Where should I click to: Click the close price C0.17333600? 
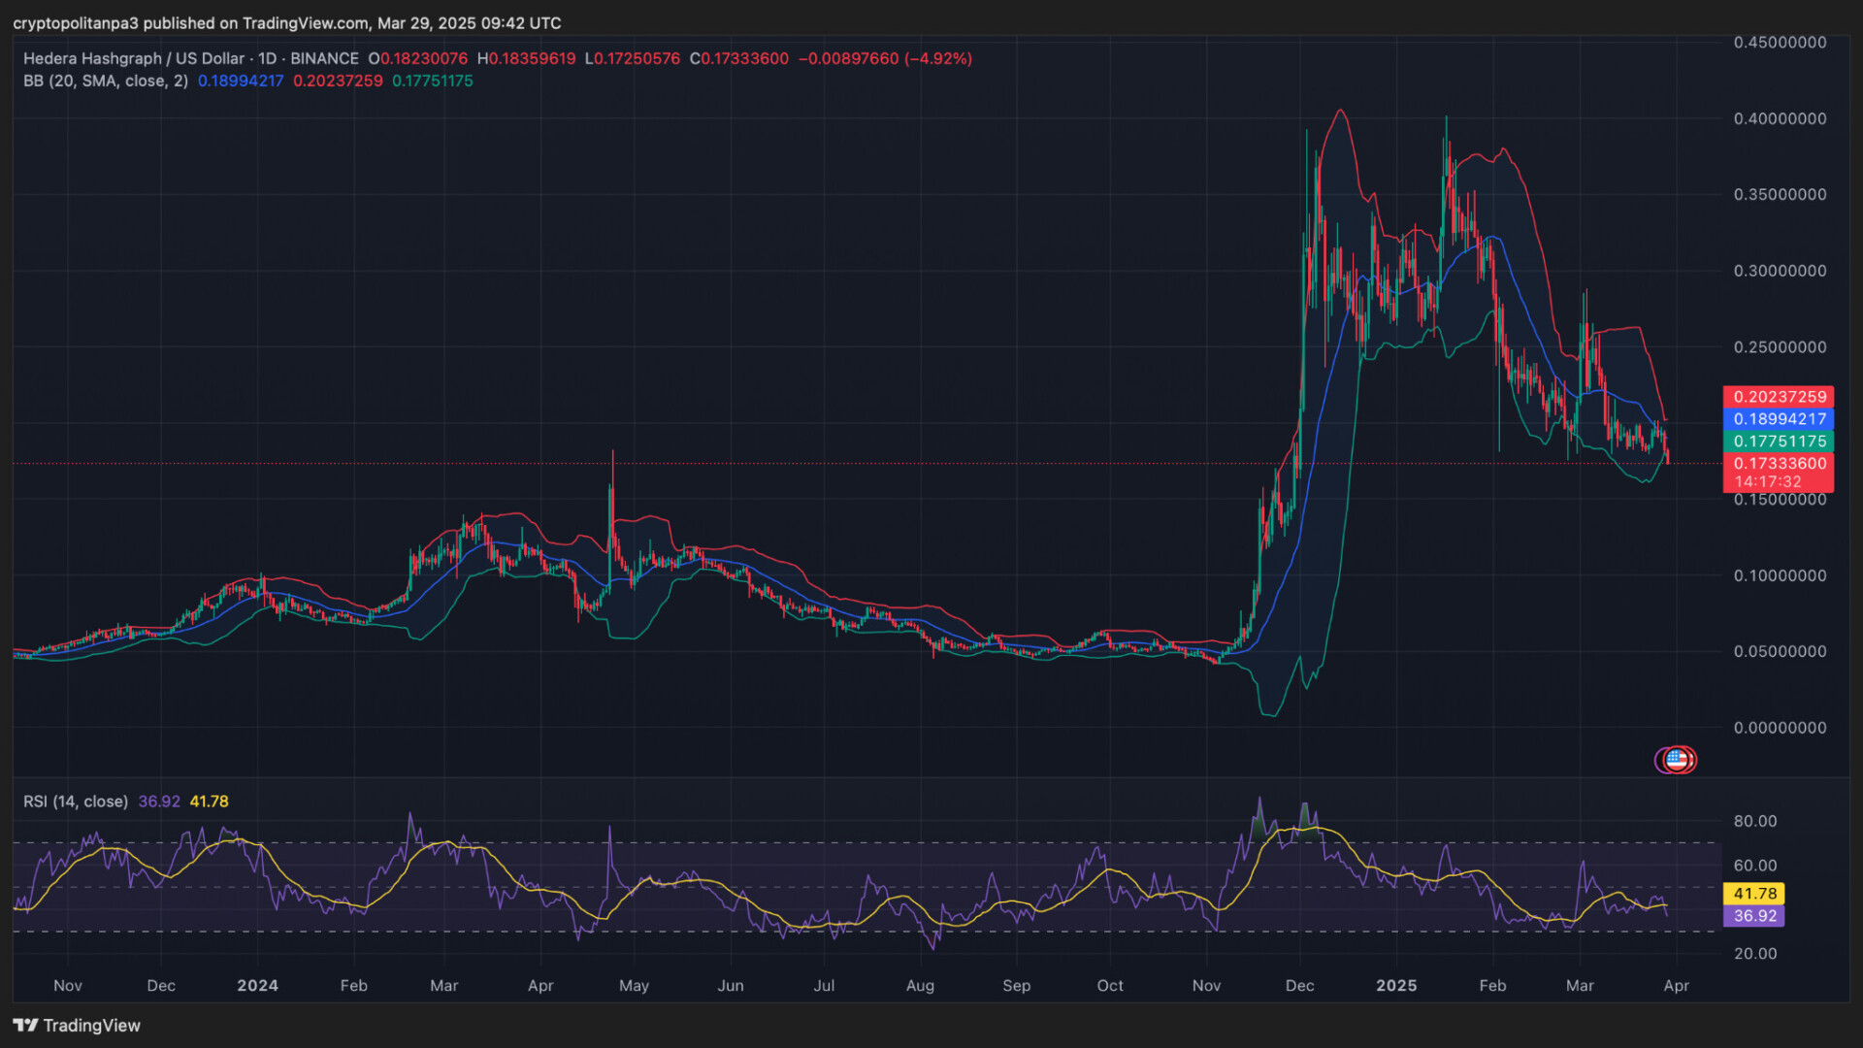coord(739,58)
